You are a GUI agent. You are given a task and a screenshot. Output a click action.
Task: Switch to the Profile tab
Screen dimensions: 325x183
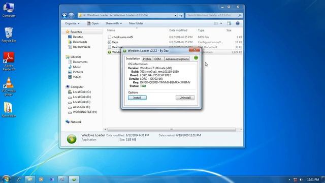coord(147,59)
